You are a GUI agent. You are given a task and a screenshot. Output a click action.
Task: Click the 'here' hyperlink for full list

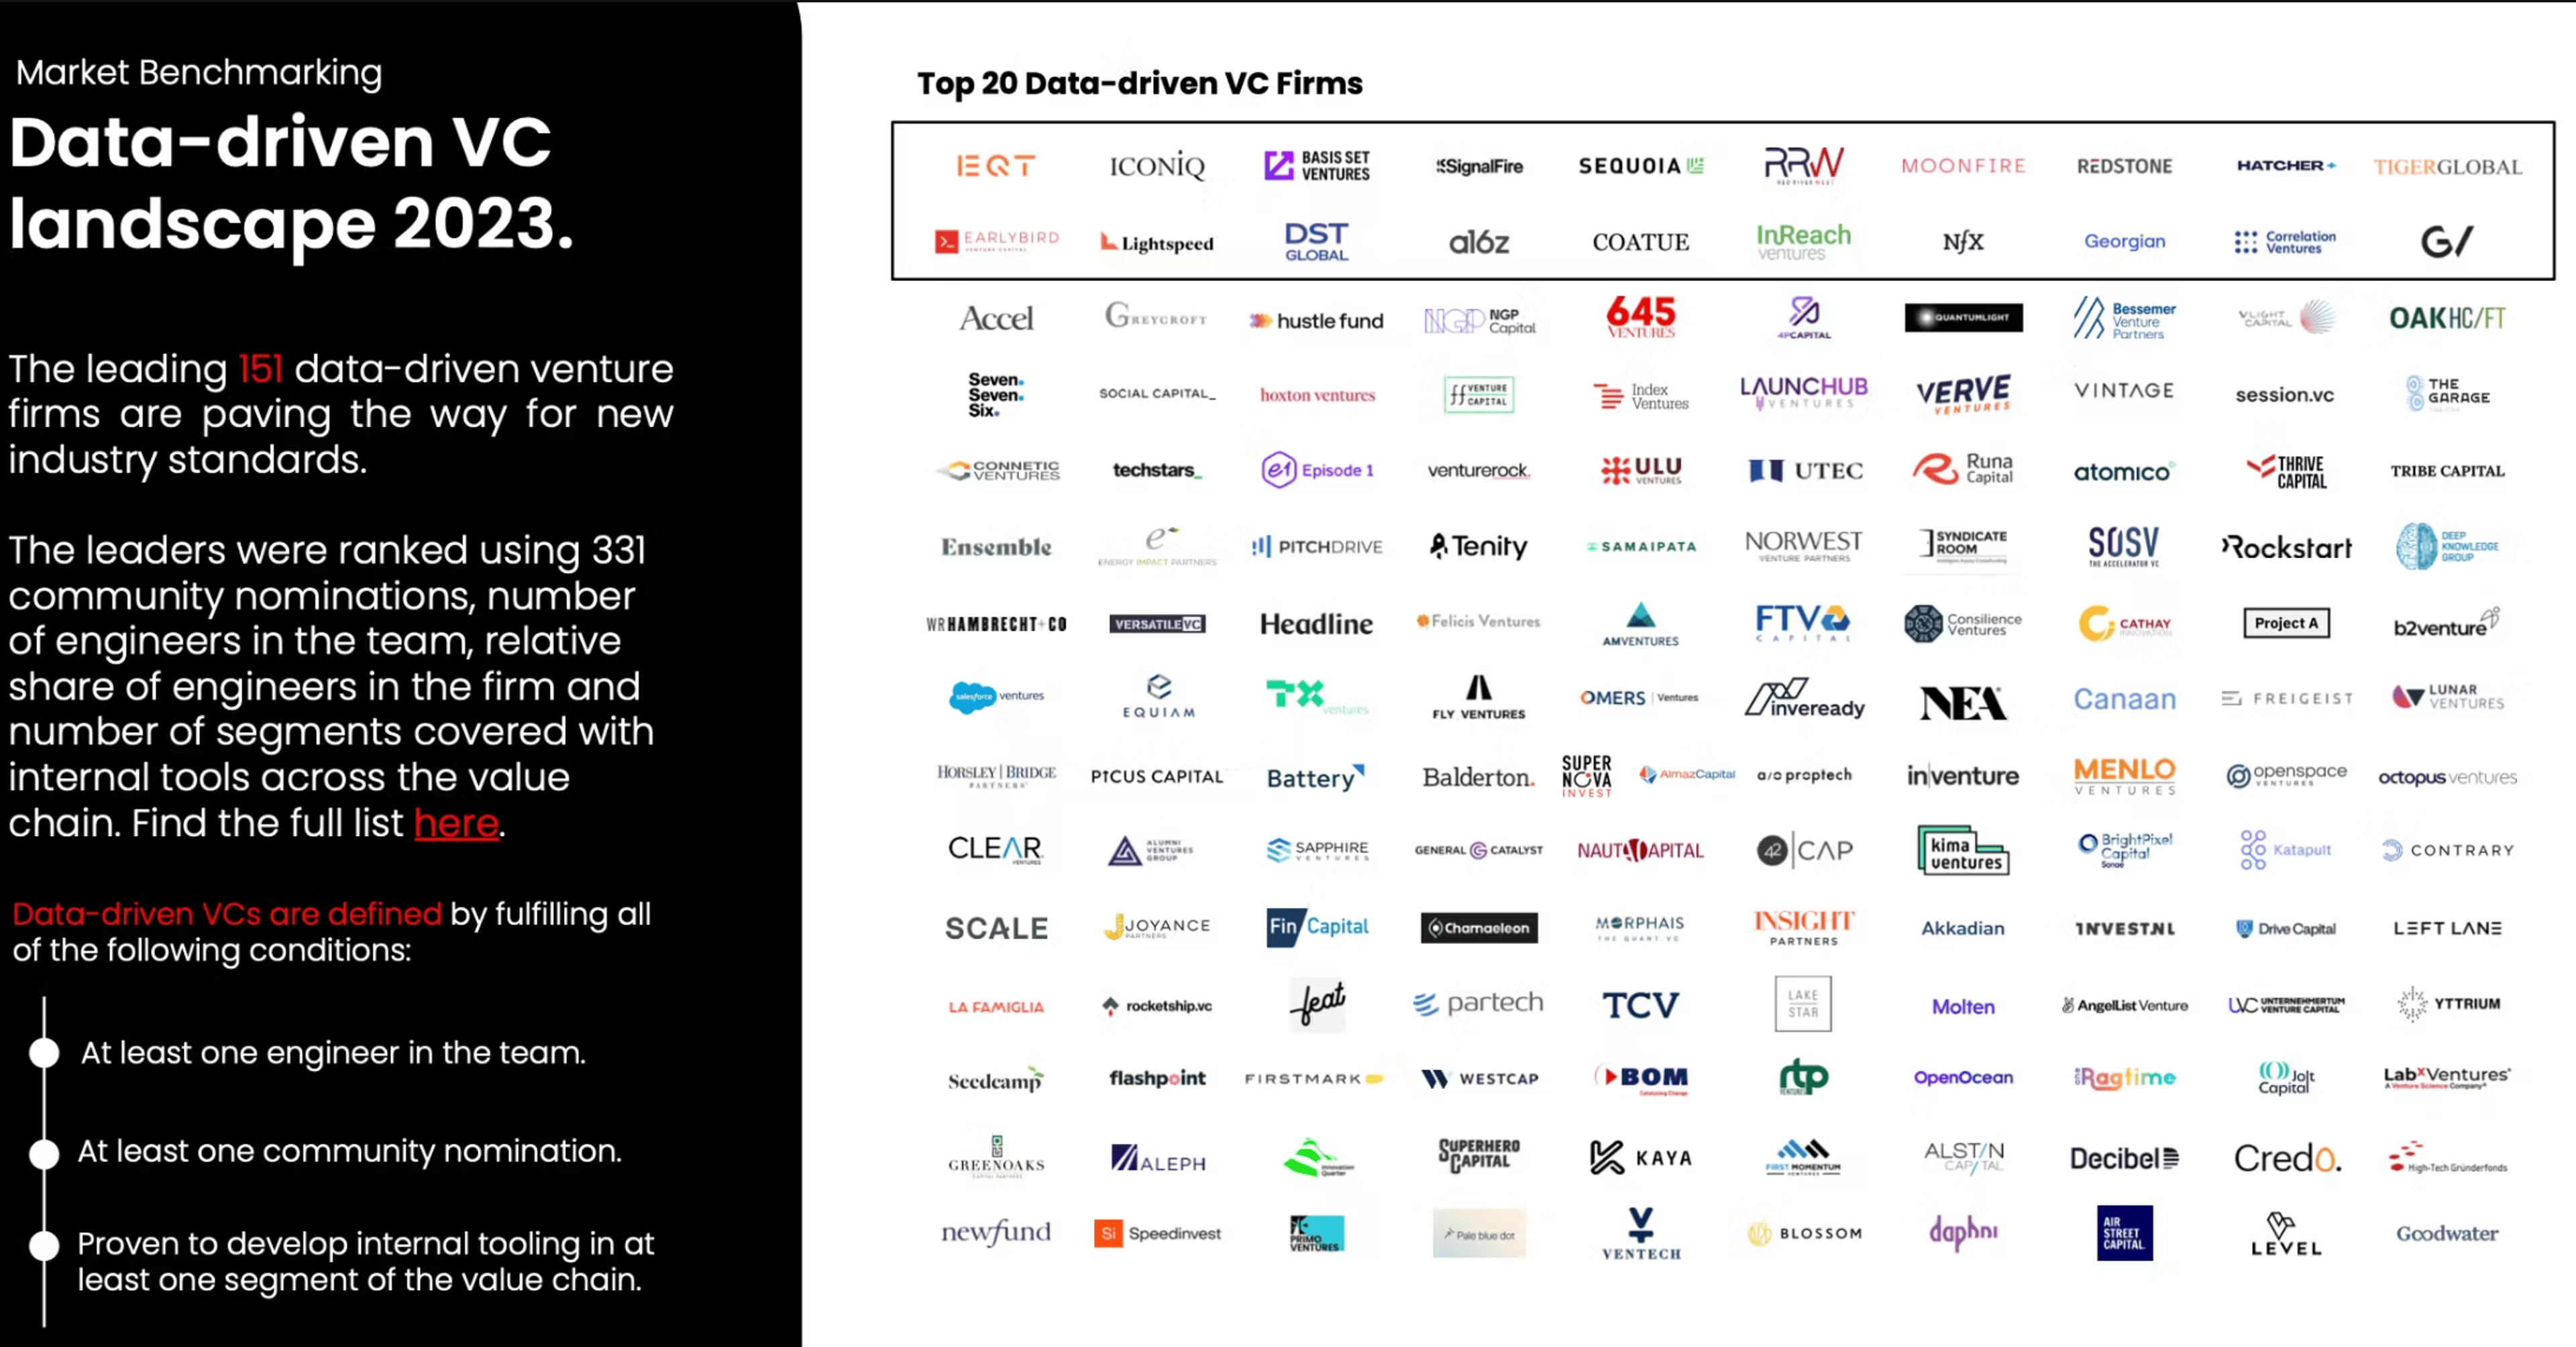point(457,824)
